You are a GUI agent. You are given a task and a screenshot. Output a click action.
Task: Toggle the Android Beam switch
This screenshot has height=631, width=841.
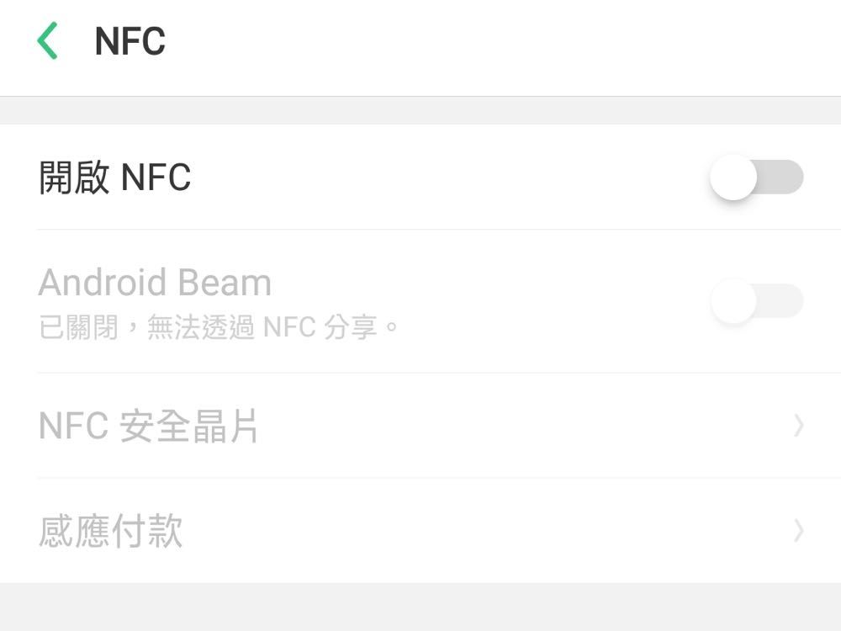[x=756, y=301]
